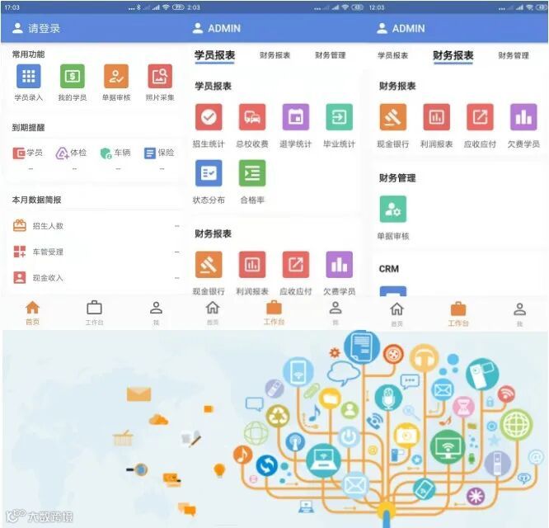This screenshot has width=549, height=528.
Task: Select 首页 tab in first screen
Action: click(x=33, y=313)
